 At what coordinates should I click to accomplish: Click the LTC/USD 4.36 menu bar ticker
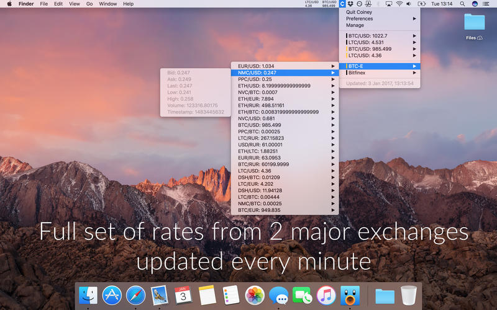(312, 4)
